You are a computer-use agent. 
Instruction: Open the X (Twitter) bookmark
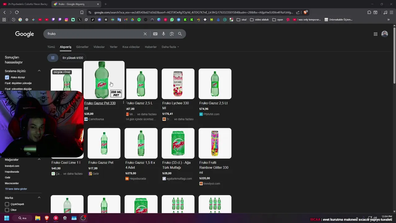tap(80, 20)
